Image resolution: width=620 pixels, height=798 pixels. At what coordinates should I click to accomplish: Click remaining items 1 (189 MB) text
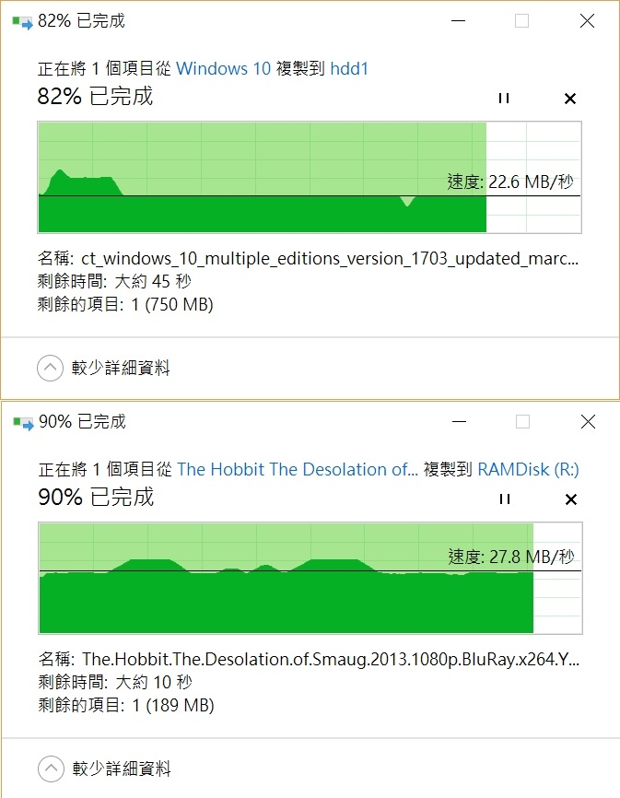pos(126,705)
